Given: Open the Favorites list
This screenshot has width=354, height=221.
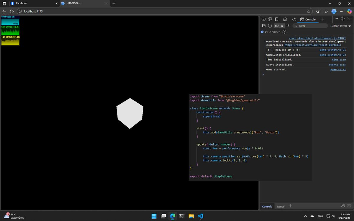Looking at the screenshot, I should point(326,11).
